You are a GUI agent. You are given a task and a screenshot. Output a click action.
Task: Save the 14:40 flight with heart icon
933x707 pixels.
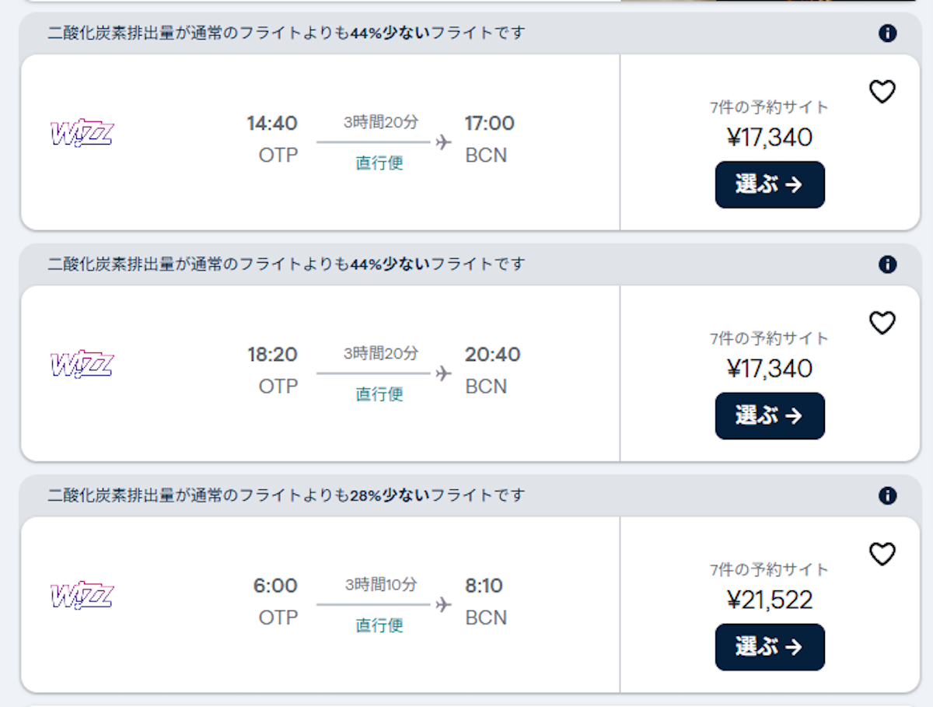click(x=882, y=92)
